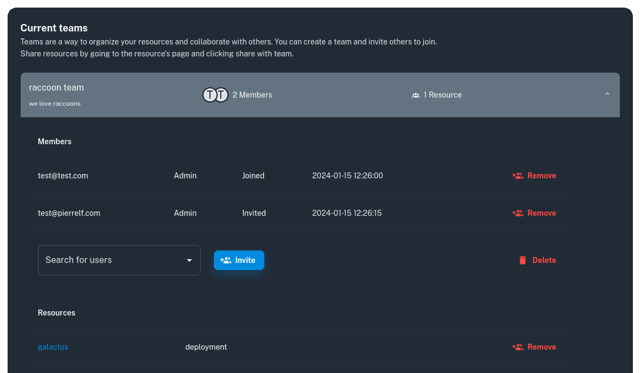Click the 1 Resource count text
The width and height of the screenshot is (641, 373).
[442, 95]
